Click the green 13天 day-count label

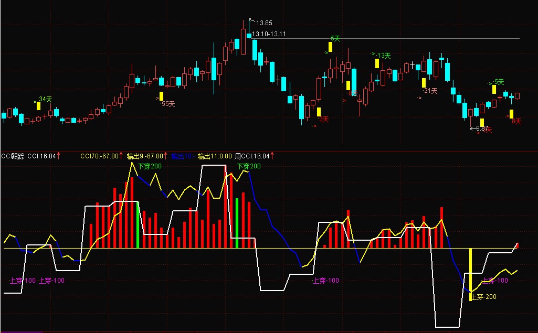pyautogui.click(x=384, y=56)
